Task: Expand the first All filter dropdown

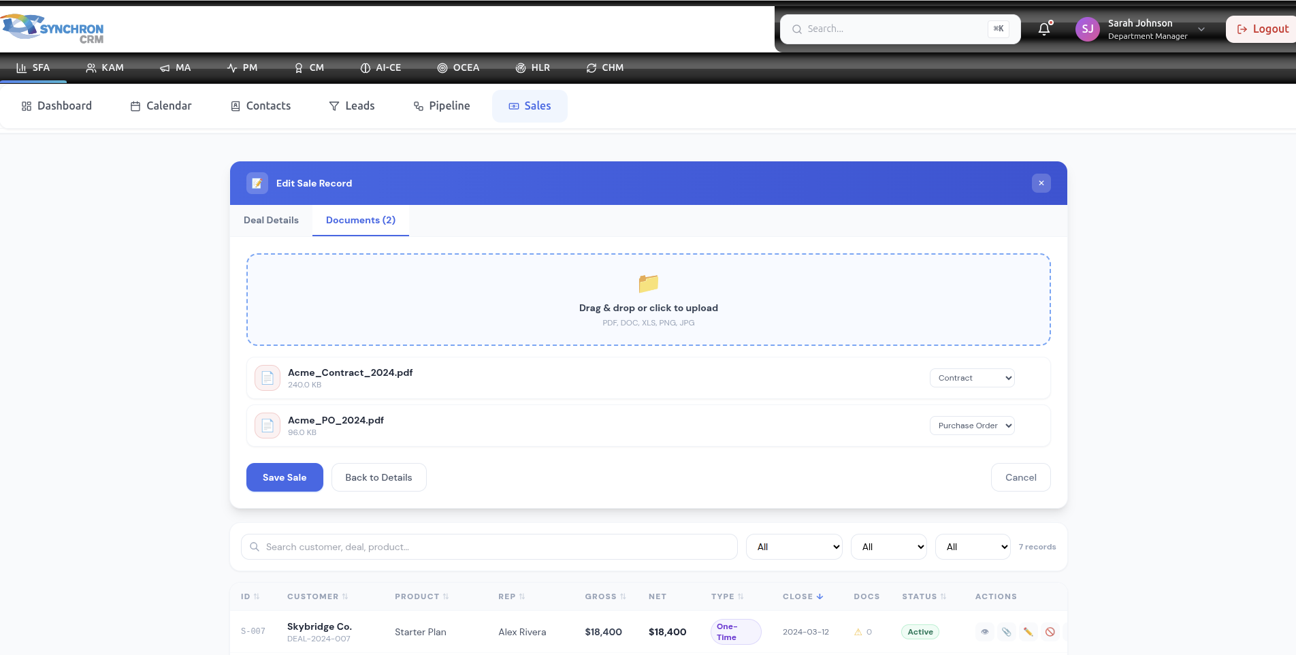Action: tap(794, 547)
